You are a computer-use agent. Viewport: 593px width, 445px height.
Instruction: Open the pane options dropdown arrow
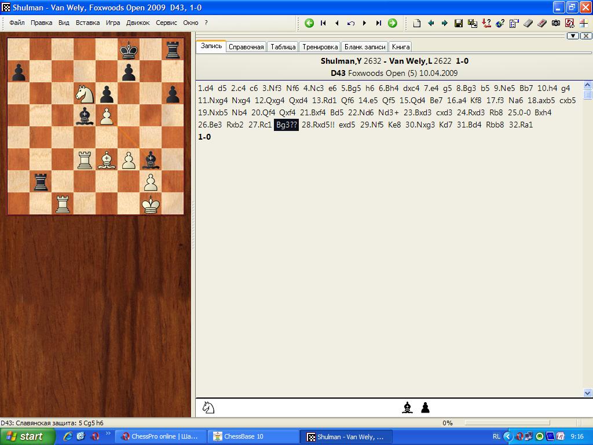573,36
